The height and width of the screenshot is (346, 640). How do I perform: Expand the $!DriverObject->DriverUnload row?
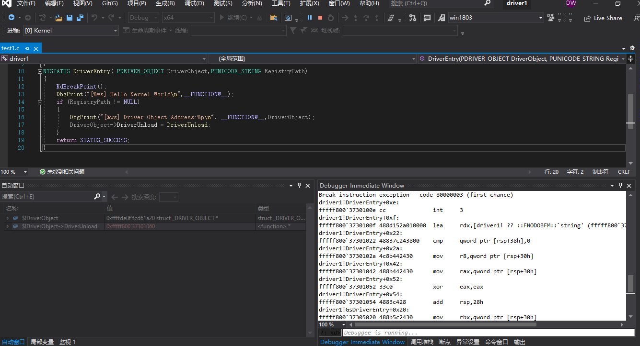pyautogui.click(x=7, y=226)
